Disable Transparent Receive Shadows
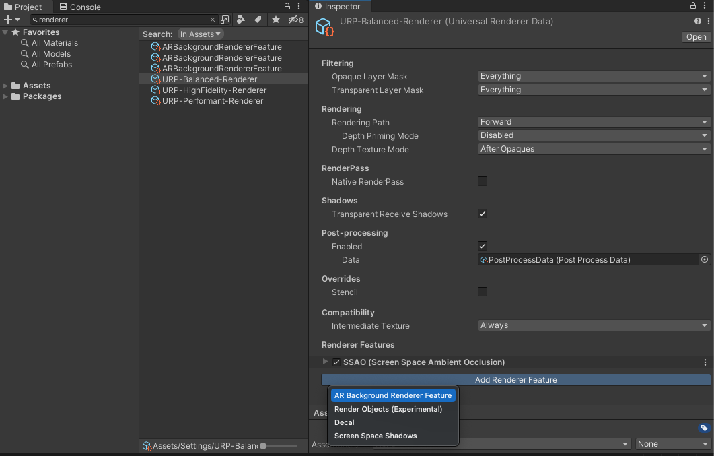714x456 pixels. [x=483, y=214]
